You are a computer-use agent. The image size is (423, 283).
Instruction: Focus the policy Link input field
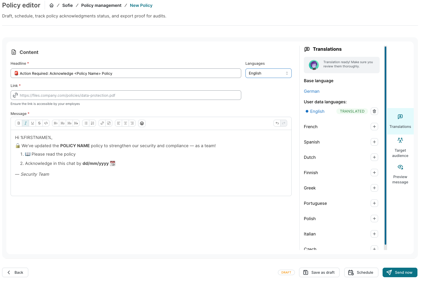coord(129,95)
